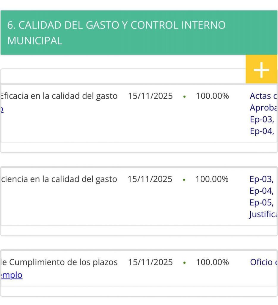Open the Ep-03 file in the Eficiencia row
278x305 pixels.
click(x=261, y=179)
